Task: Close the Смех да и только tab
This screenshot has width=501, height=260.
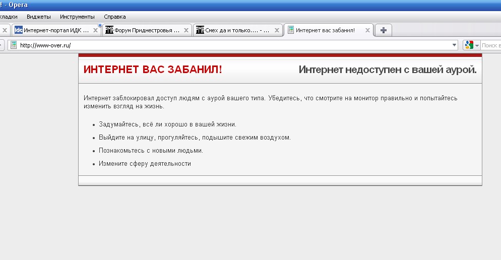Action: click(x=277, y=30)
